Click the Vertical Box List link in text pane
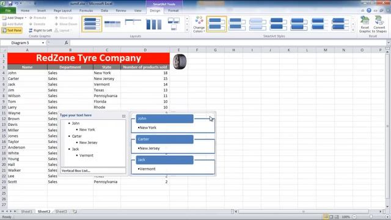The height and width of the screenshot is (220, 391). click(x=76, y=170)
